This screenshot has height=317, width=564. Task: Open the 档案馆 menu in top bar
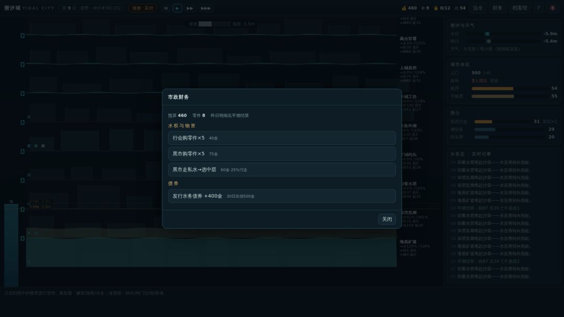pyautogui.click(x=520, y=8)
